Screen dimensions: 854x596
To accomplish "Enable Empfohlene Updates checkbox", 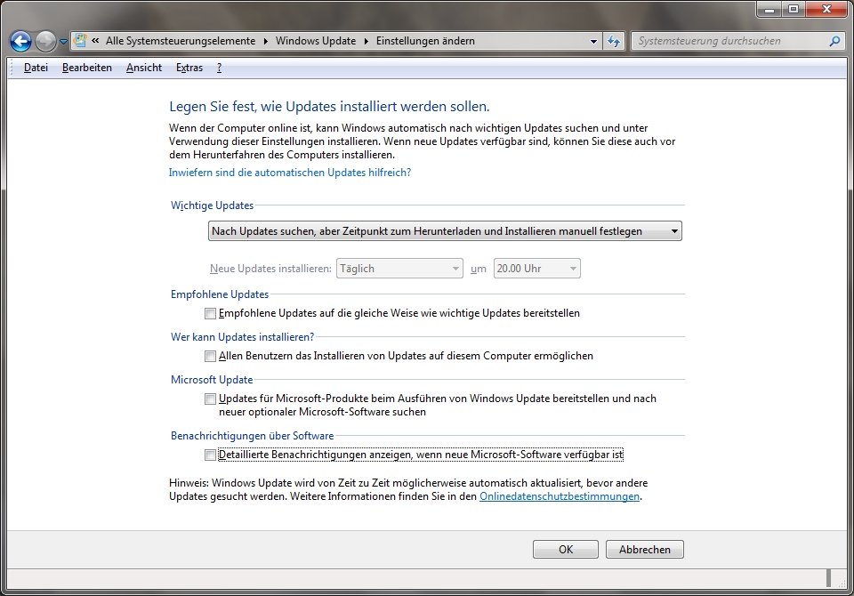I will [x=210, y=313].
